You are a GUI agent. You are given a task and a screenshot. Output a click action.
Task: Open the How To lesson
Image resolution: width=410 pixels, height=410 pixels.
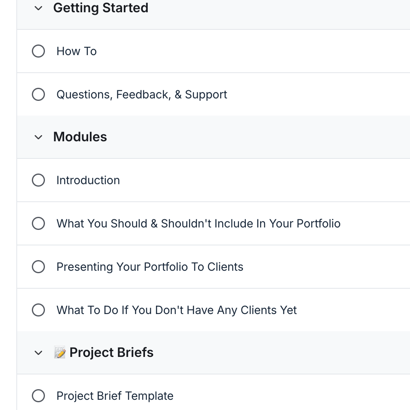pos(76,51)
